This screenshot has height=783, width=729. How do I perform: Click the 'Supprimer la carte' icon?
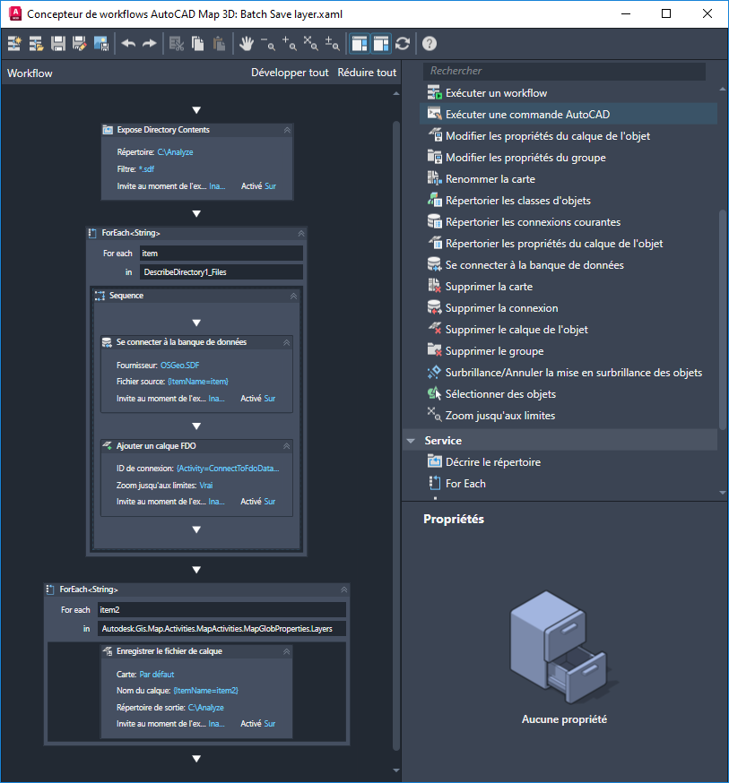coord(434,286)
